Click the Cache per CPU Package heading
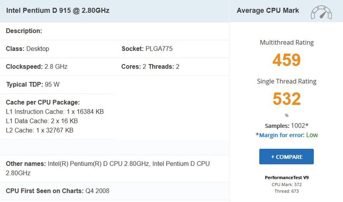Screen dimensions: 343x202 [x=43, y=102]
